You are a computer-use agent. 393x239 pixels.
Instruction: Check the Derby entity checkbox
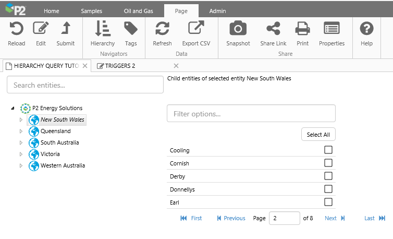[328, 176]
